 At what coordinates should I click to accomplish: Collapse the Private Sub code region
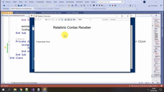pos(9,41)
